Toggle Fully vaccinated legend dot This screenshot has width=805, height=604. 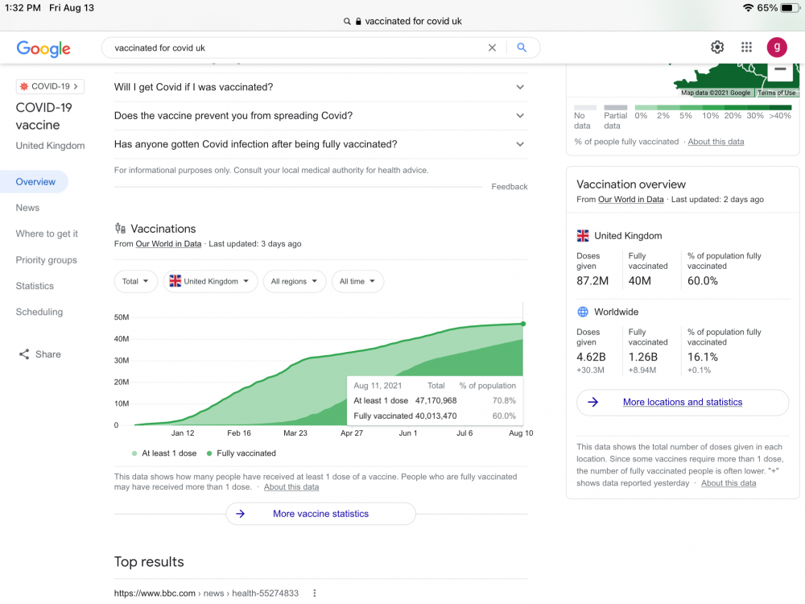click(x=209, y=453)
